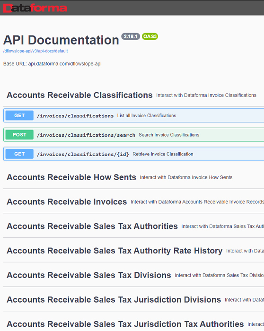
Task: Click 'Search Invoice Classifications' summary text
Action: 169,135
